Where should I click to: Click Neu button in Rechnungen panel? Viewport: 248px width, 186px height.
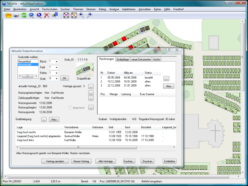coord(169,86)
